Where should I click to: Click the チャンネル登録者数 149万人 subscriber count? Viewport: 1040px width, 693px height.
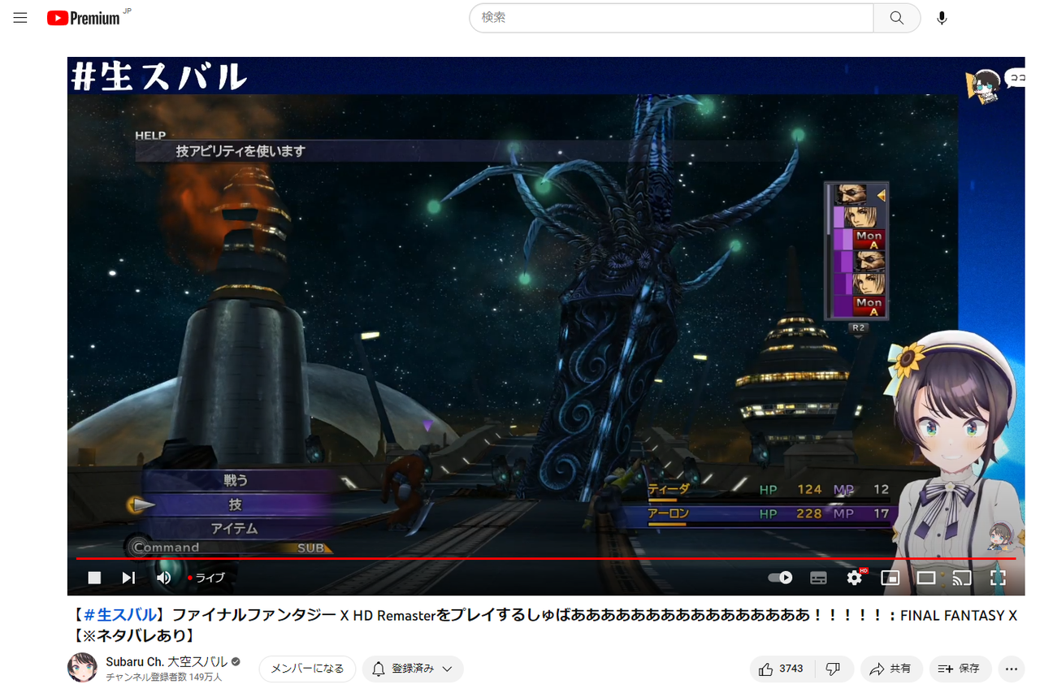coord(163,678)
